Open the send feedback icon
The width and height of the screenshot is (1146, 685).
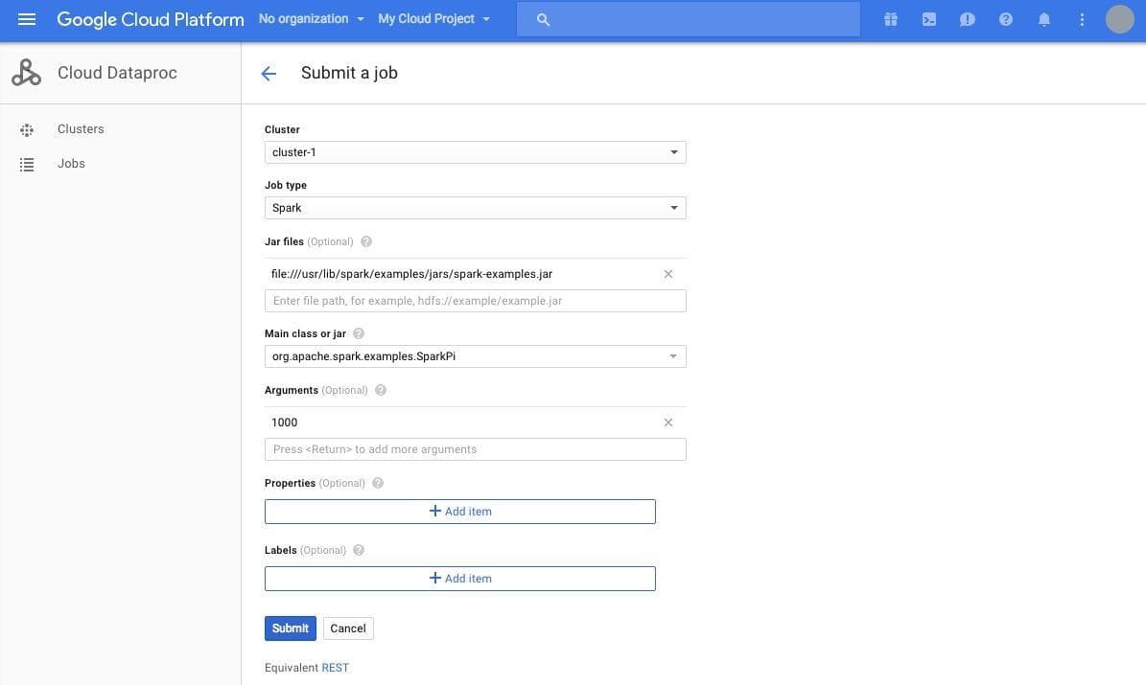(x=967, y=20)
